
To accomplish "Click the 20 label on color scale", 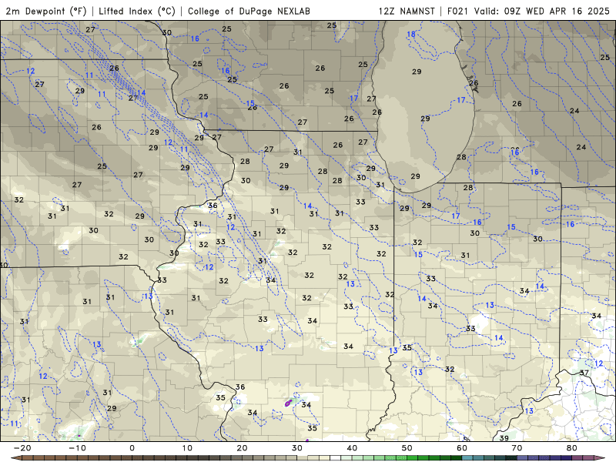I will (x=242, y=448).
